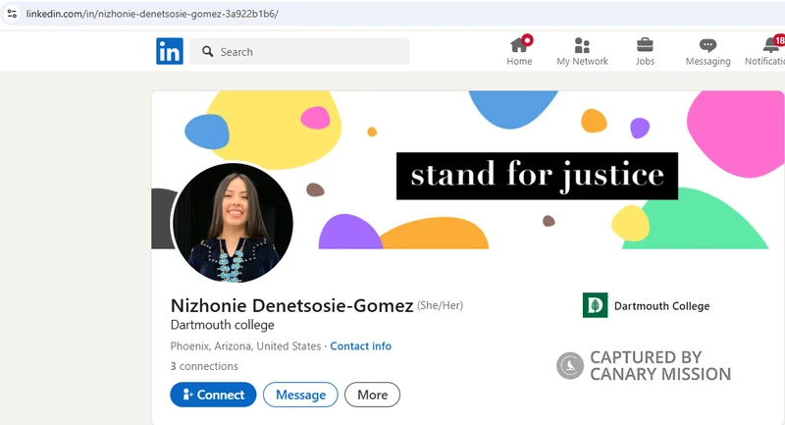Expand the More options button
The image size is (785, 425).
click(x=372, y=395)
